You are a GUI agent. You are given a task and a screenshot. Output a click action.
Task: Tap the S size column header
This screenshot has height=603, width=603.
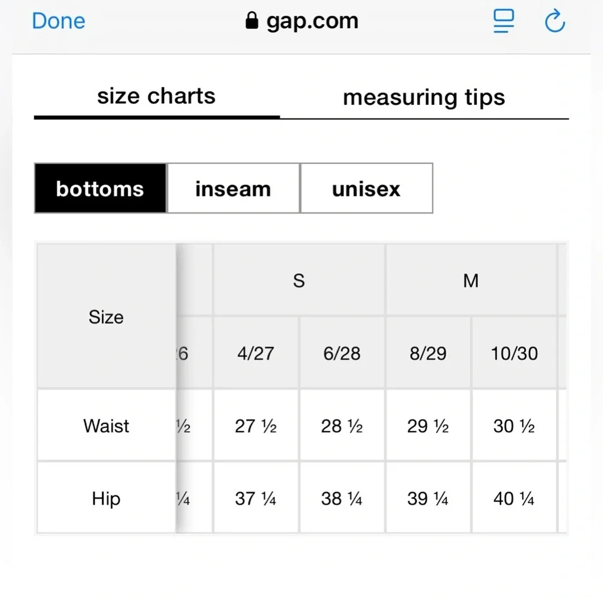click(x=299, y=280)
